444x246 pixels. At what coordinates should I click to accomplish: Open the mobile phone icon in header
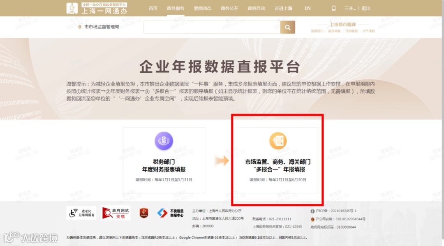[333, 8]
